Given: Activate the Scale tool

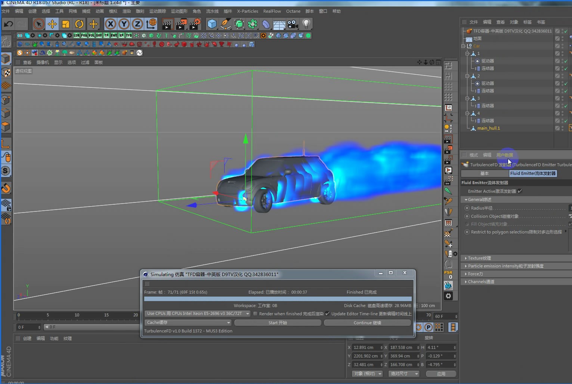Looking at the screenshot, I should (x=66, y=24).
